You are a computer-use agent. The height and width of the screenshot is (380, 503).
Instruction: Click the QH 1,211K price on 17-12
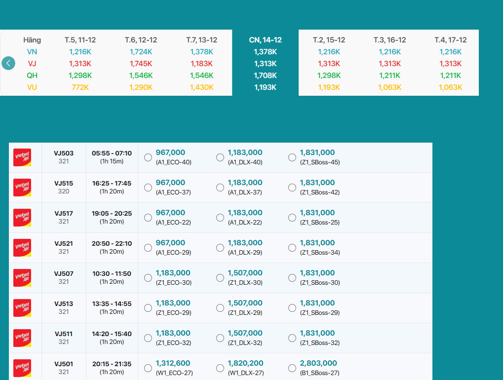click(x=450, y=76)
